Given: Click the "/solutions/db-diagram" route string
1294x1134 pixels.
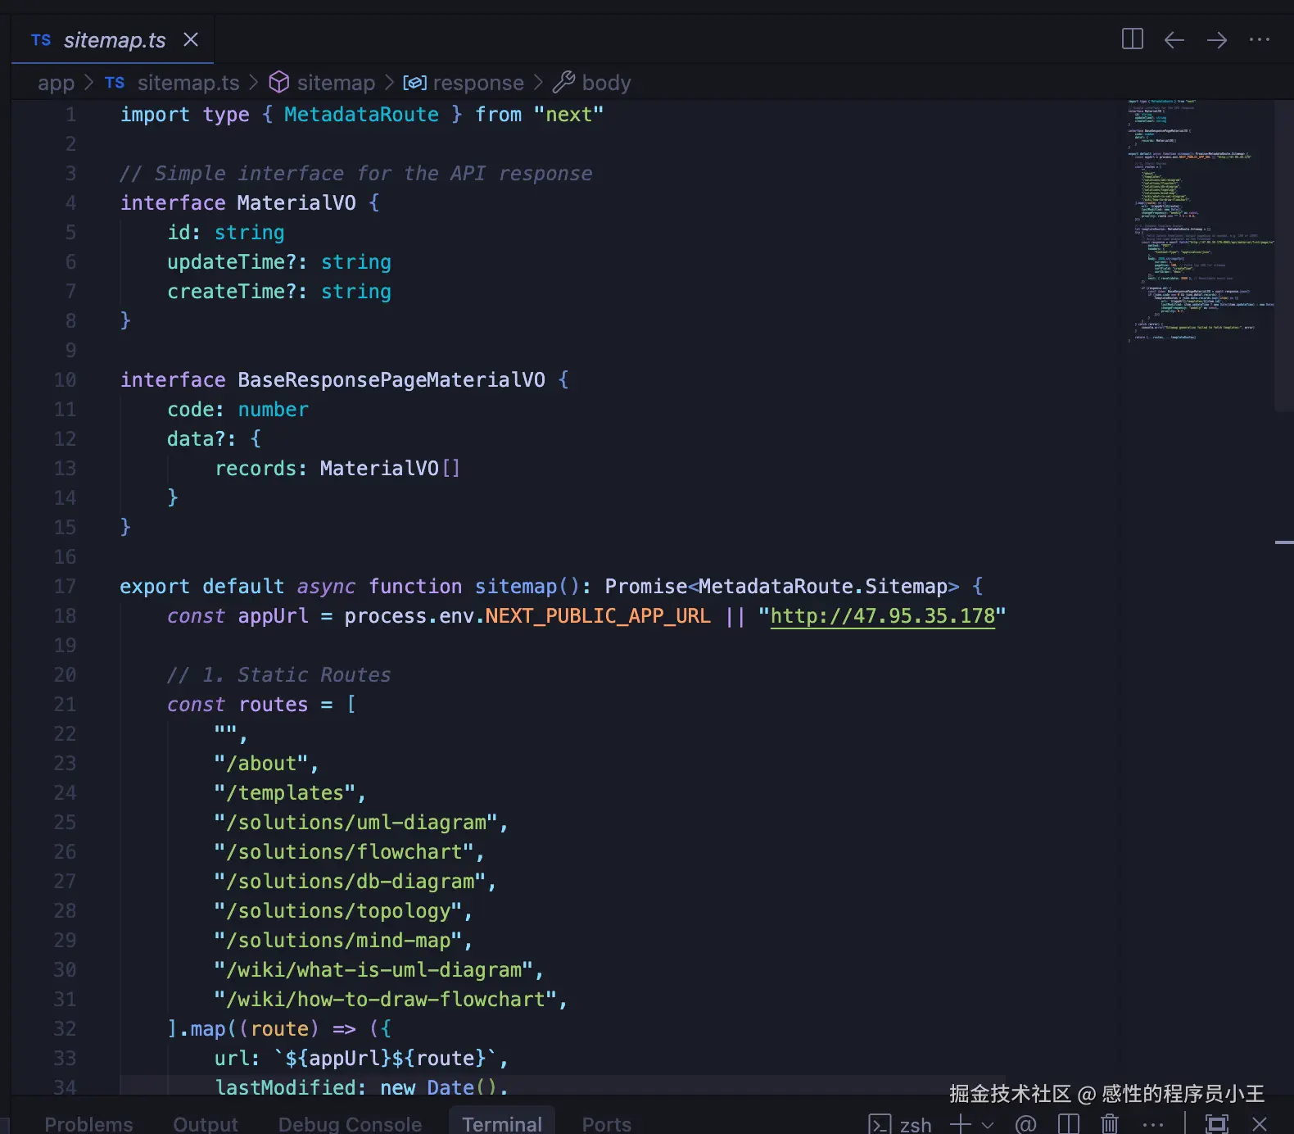Looking at the screenshot, I should (350, 882).
